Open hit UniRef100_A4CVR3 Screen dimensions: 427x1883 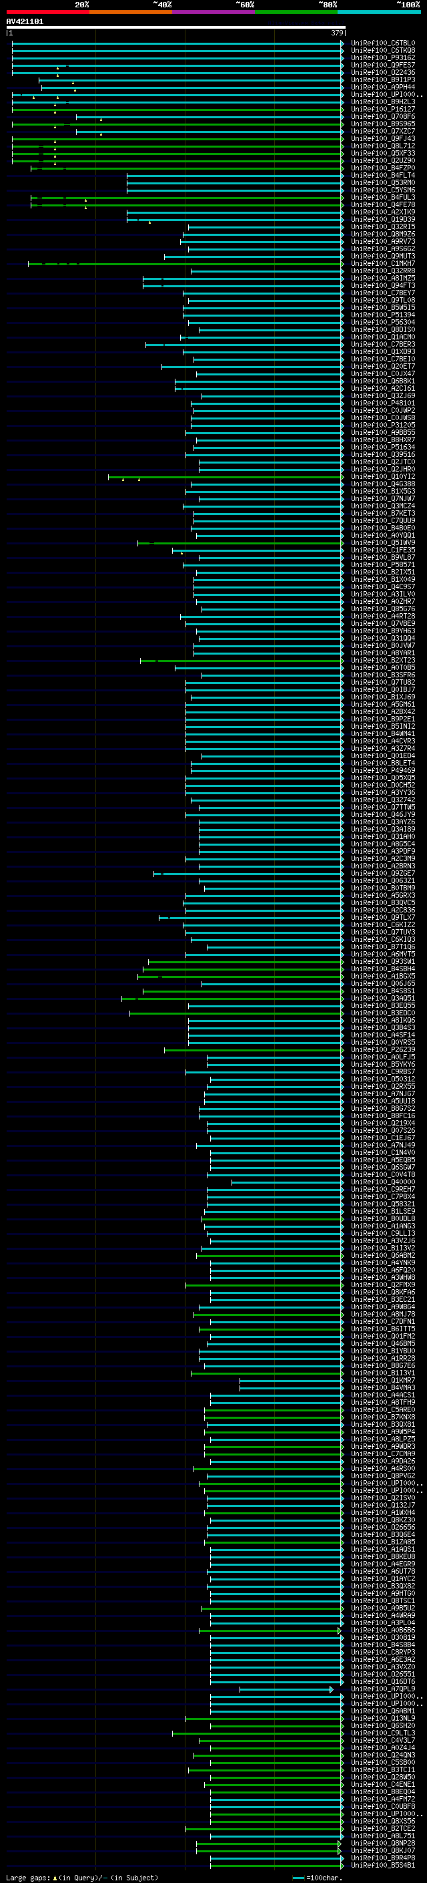click(383, 741)
